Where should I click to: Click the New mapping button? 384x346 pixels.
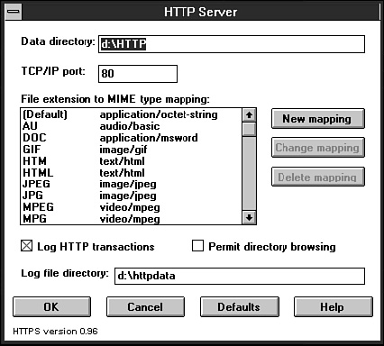(x=318, y=119)
